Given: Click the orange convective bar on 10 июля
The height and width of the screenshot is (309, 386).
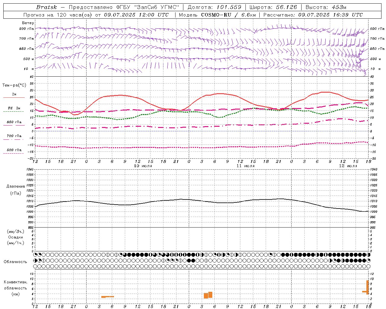Looking at the screenshot, I should pyautogui.click(x=108, y=297).
